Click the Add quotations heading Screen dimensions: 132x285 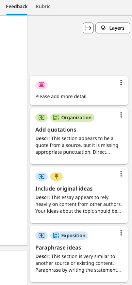point(56,130)
